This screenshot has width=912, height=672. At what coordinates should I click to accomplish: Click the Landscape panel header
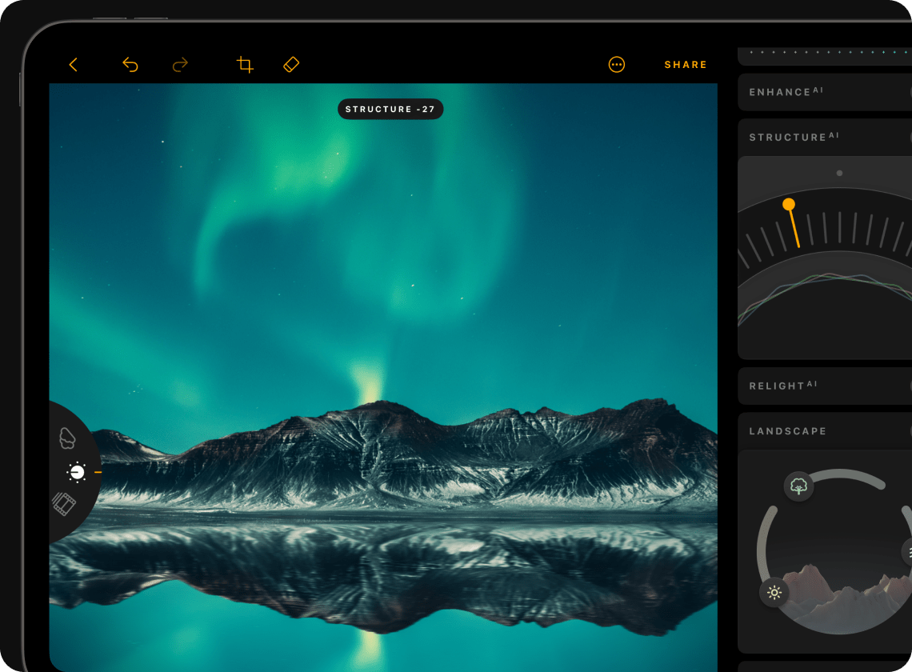pyautogui.click(x=824, y=431)
